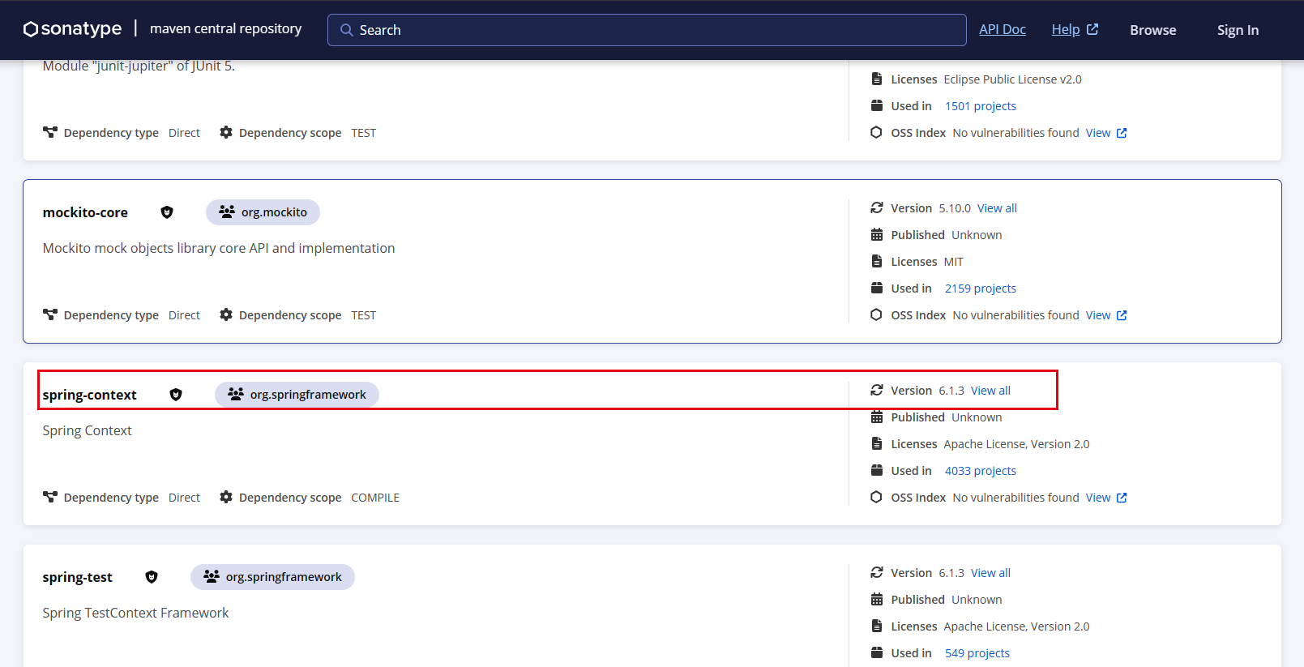Viewport: 1304px width, 667px height.
Task: Click the shield icon next to mockito-core
Action: pos(167,212)
